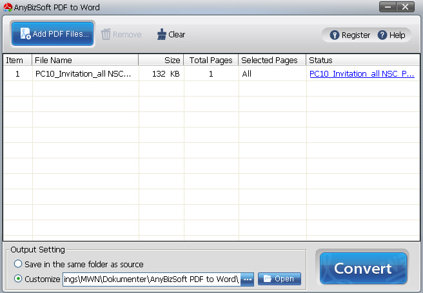Open the Register dialog

click(x=350, y=35)
